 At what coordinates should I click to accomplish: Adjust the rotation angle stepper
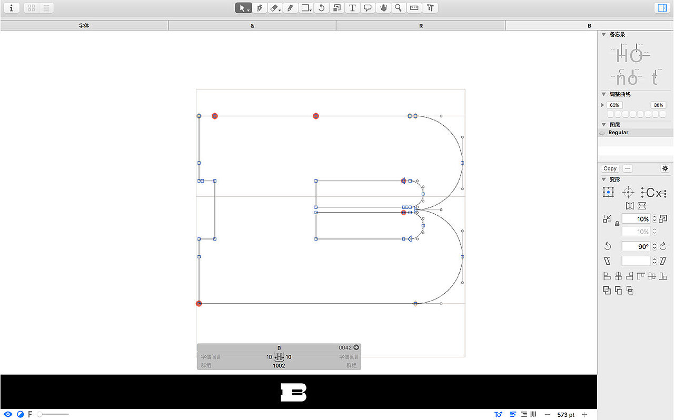(655, 246)
